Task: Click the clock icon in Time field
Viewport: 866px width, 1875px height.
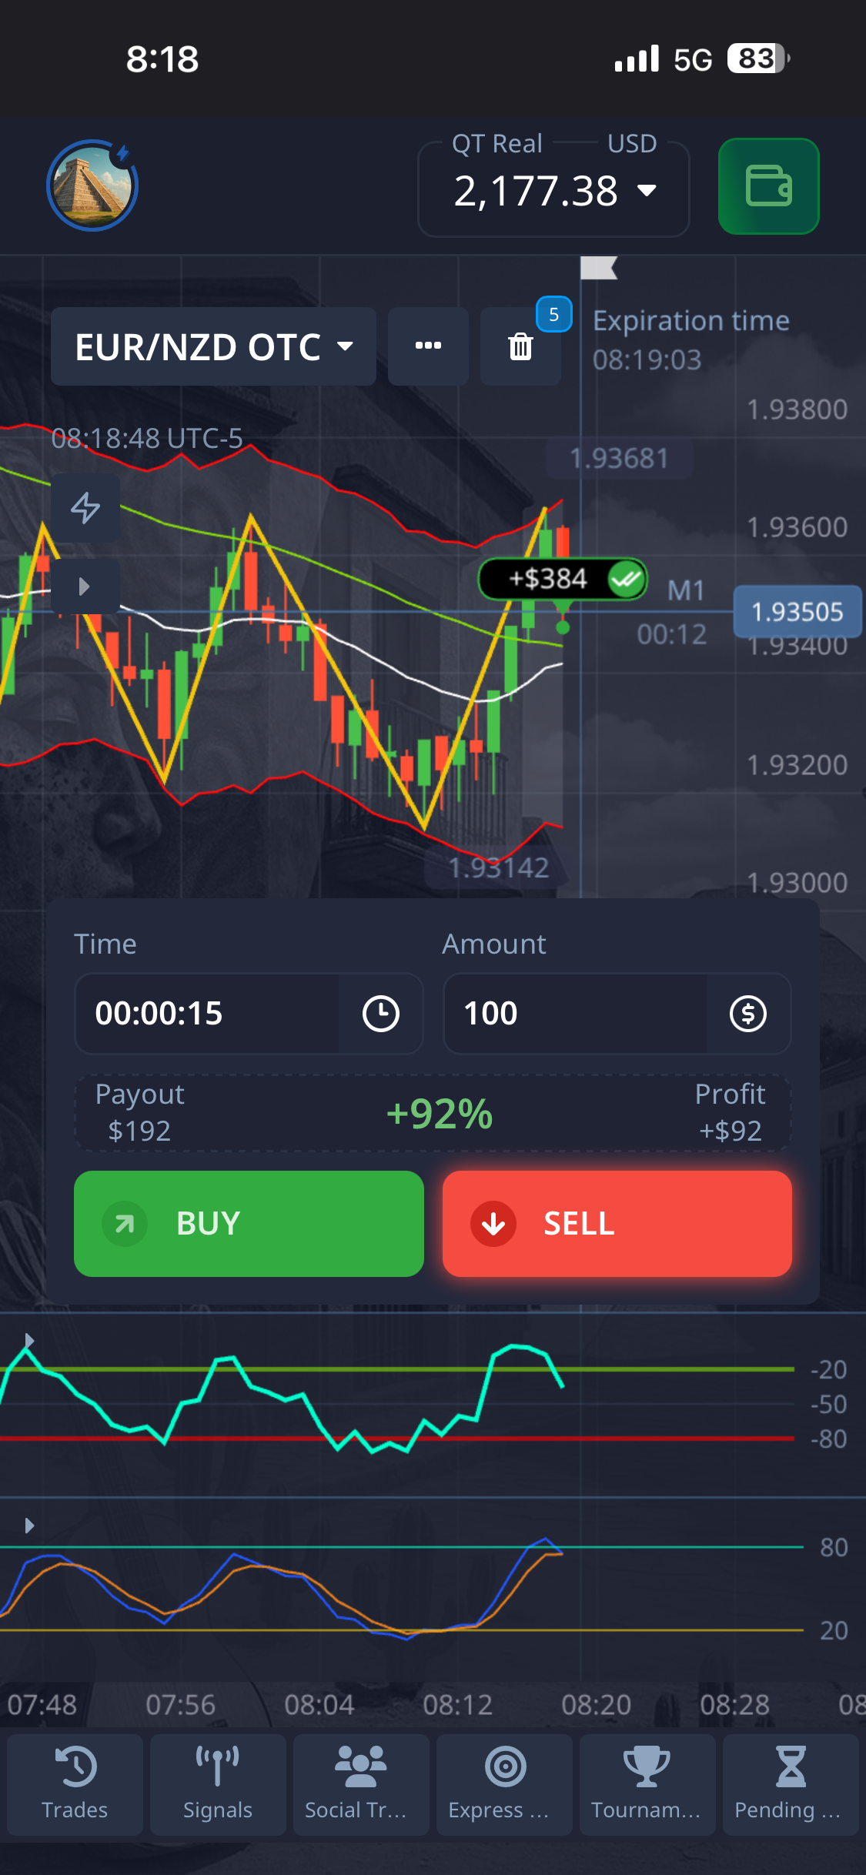Action: pos(380,1013)
